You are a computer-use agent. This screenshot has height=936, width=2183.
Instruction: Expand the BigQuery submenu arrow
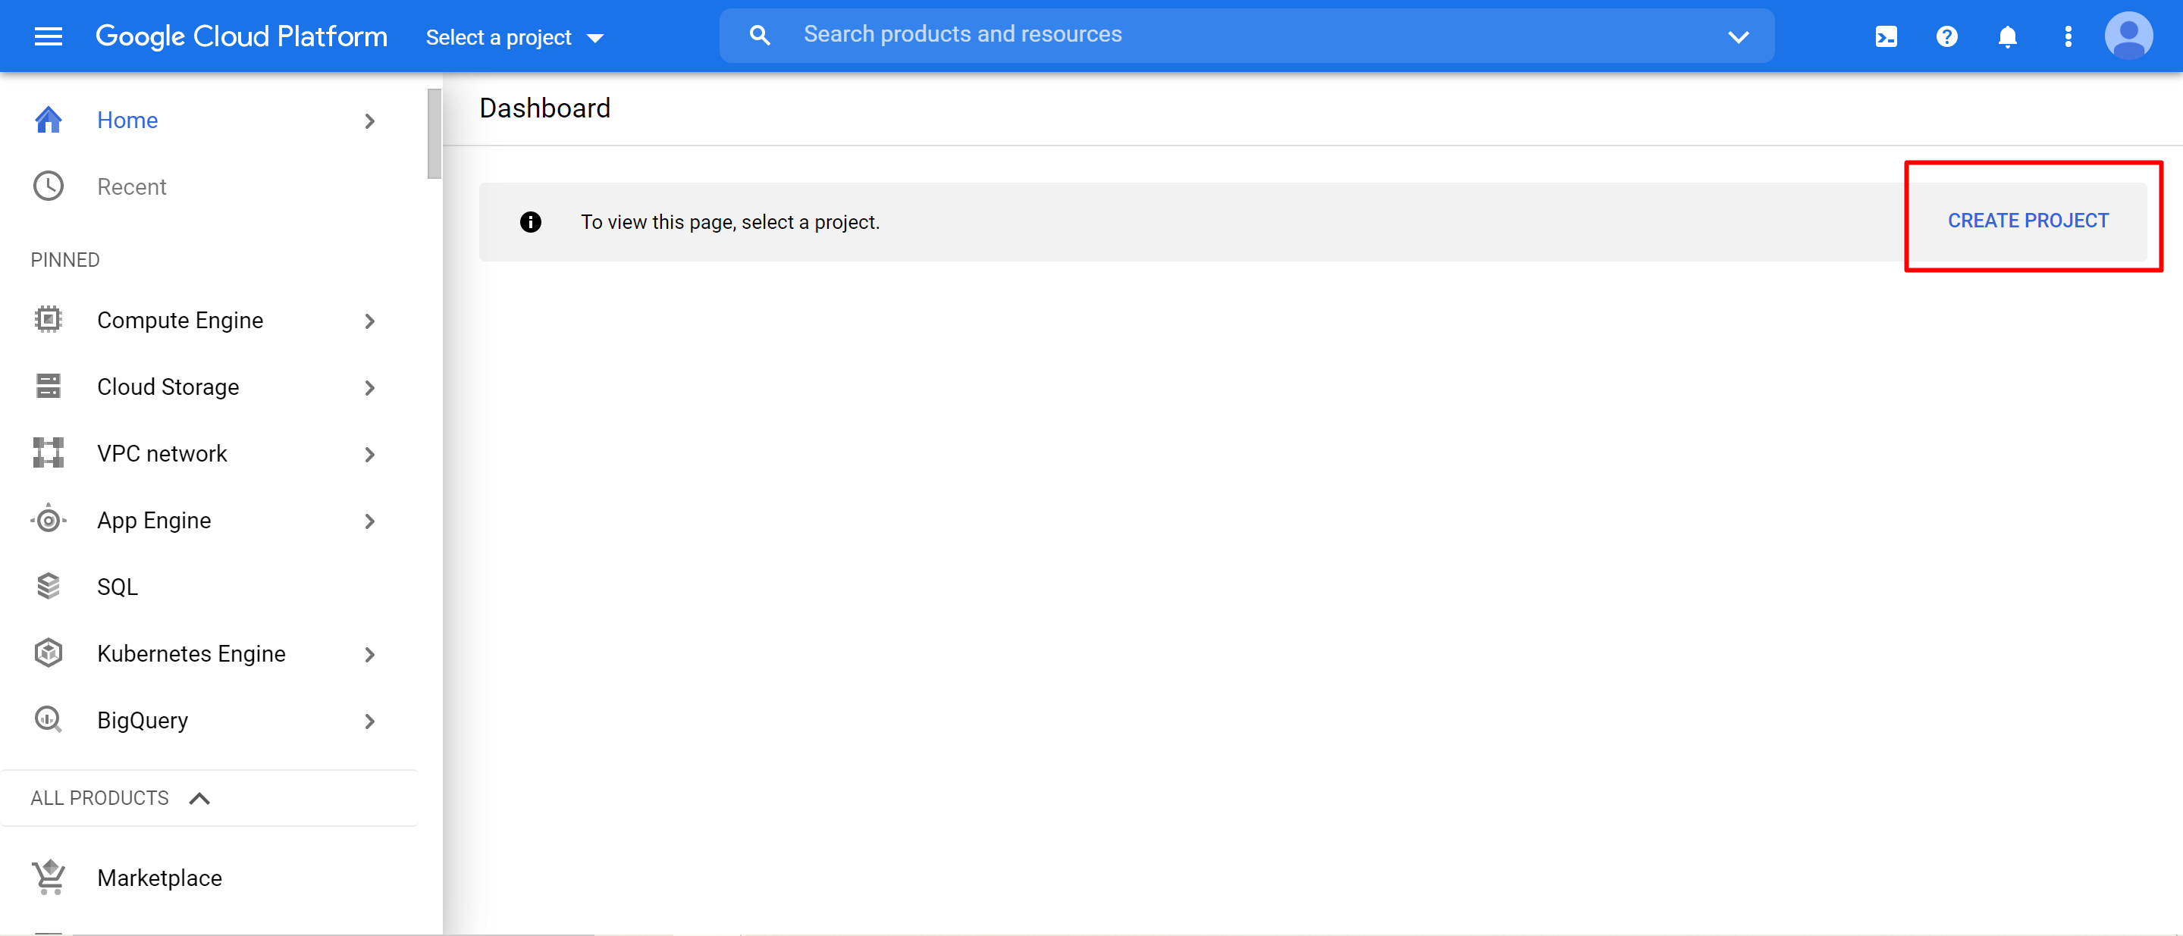point(369,722)
